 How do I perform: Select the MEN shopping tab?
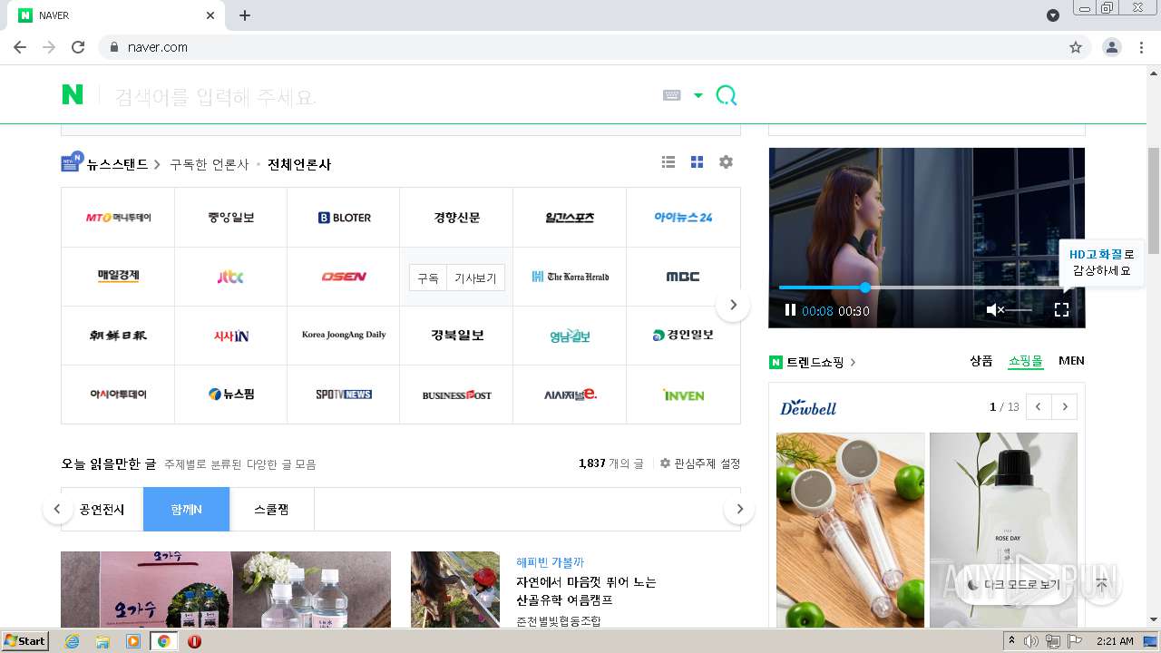[1071, 361]
